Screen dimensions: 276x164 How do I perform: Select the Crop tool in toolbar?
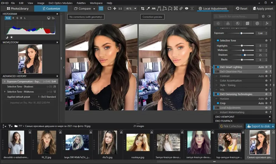coord(143,9)
